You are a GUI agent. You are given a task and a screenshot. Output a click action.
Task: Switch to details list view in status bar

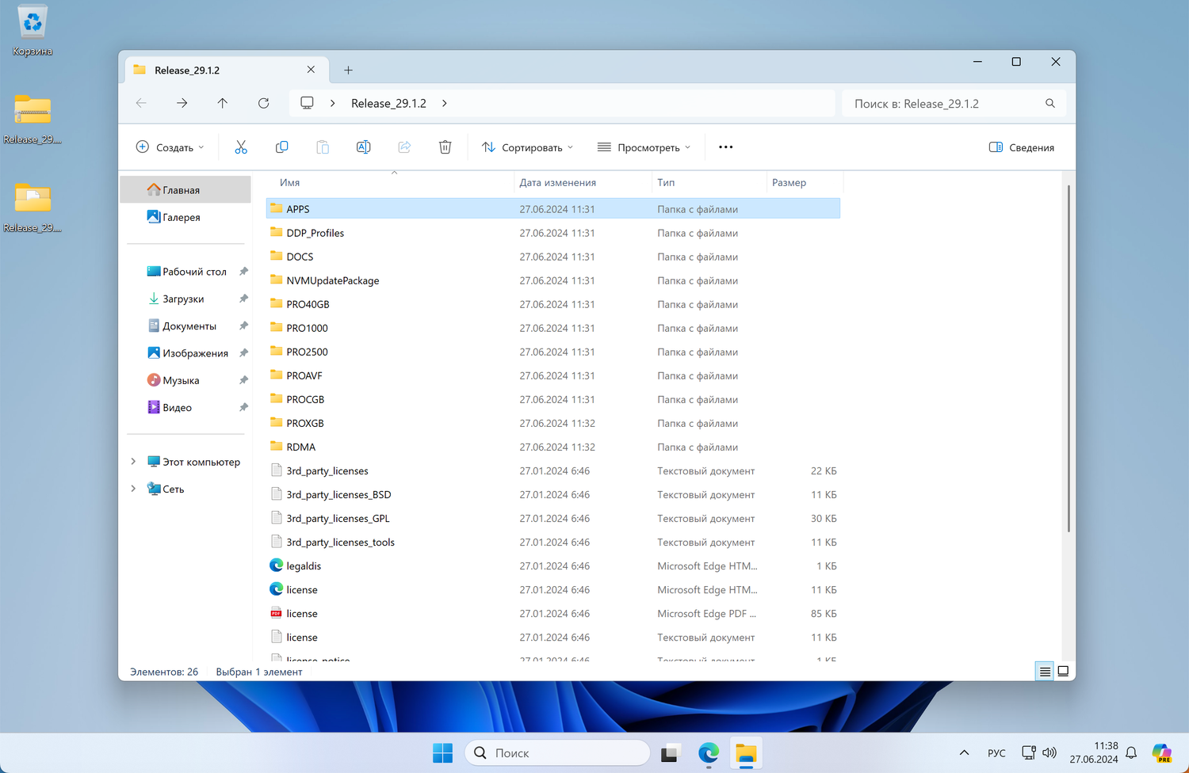(1045, 672)
